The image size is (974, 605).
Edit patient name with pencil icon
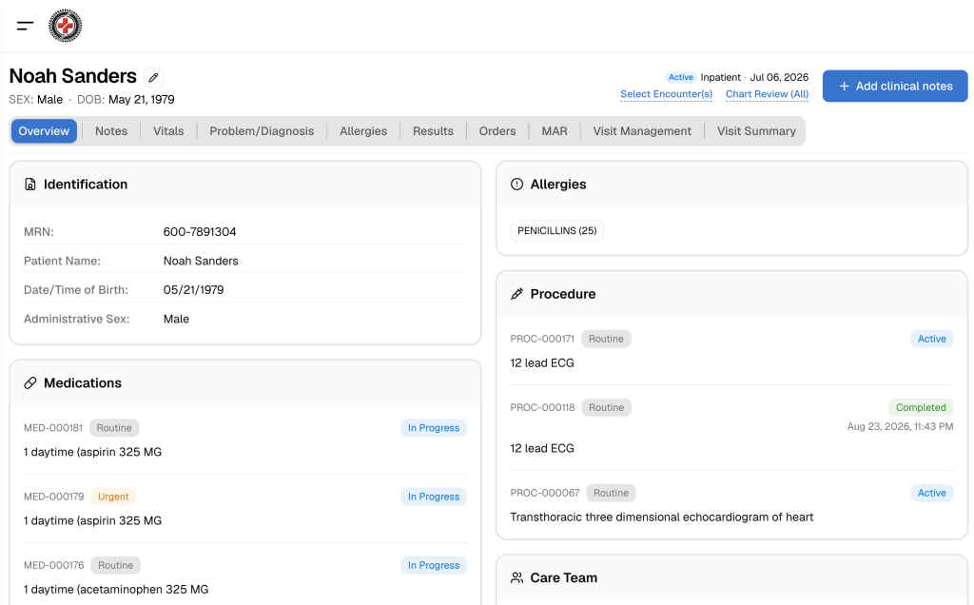[x=153, y=78]
